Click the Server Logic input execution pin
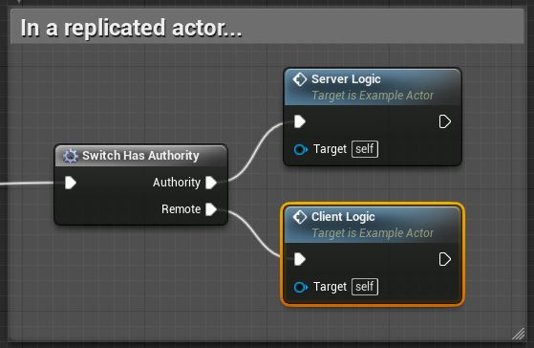 pos(300,121)
